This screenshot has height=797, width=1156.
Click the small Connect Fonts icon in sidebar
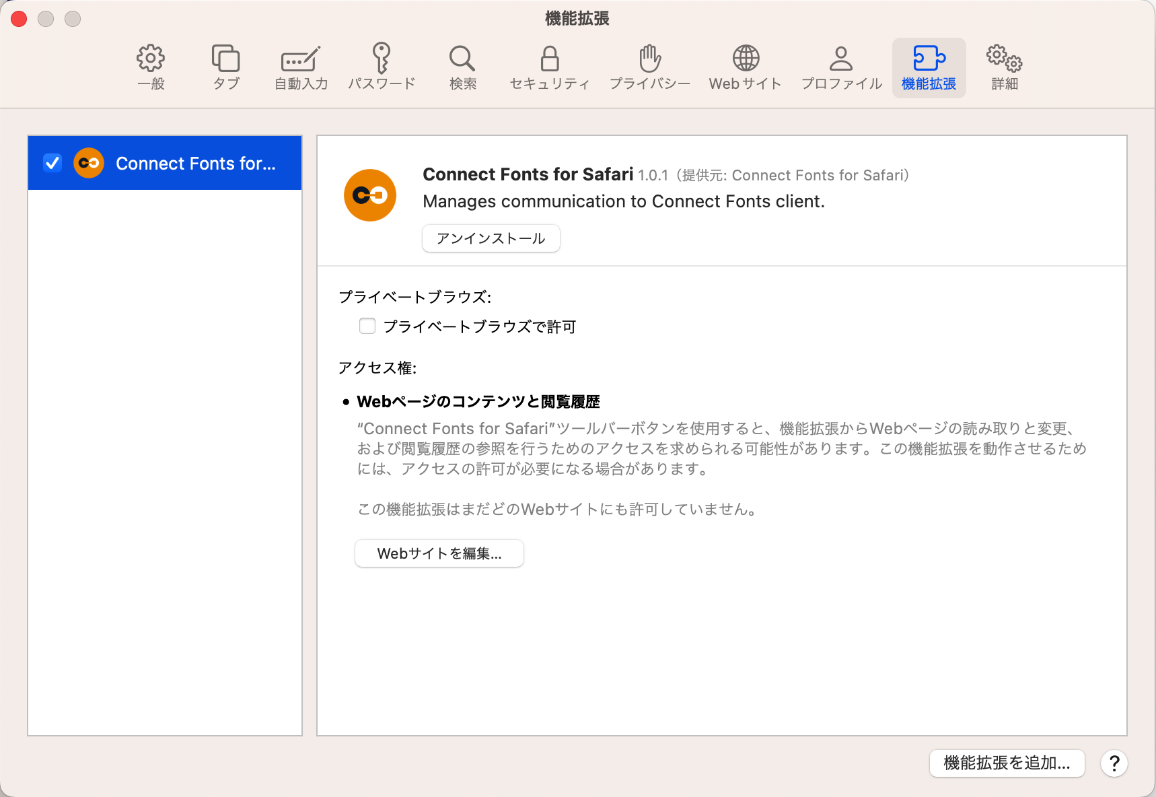click(89, 163)
